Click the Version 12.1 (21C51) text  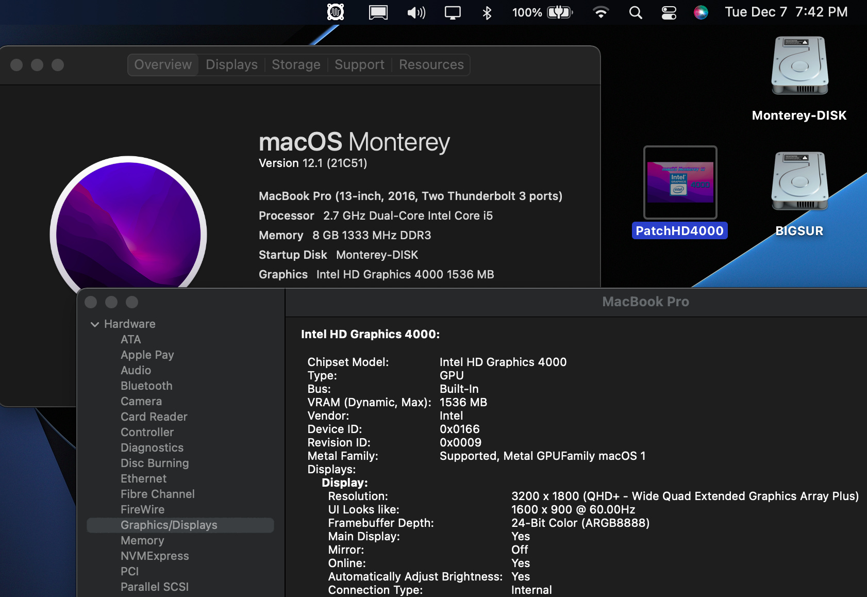(x=313, y=163)
